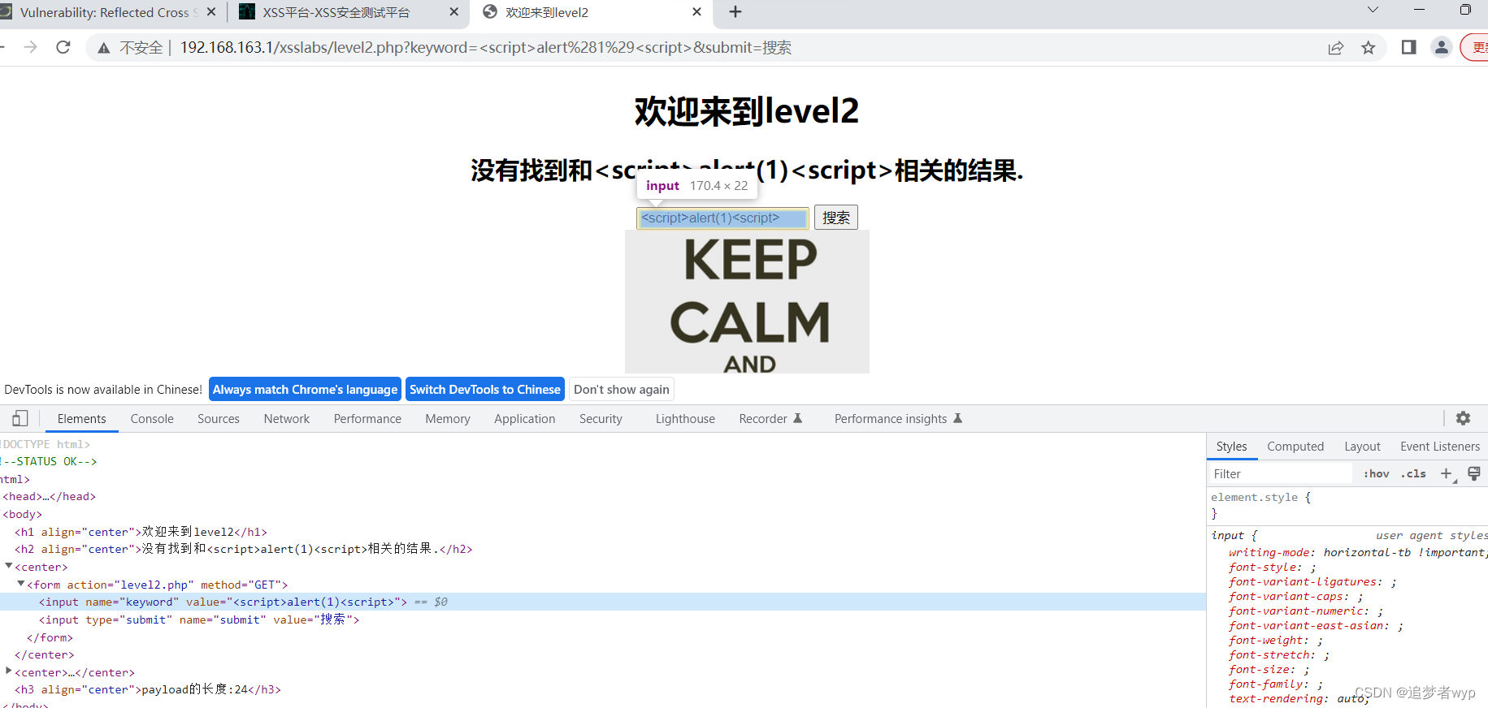Open the Memory panel tab

tap(448, 419)
